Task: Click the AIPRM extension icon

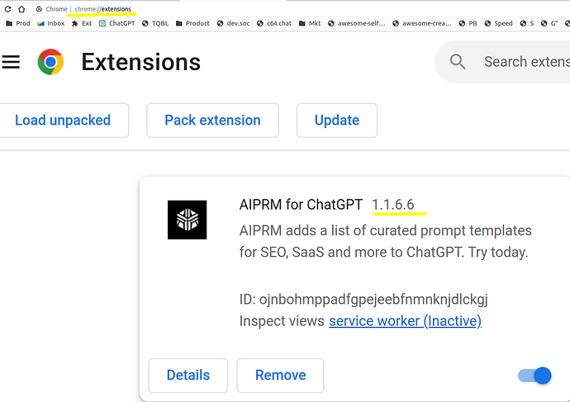Action: point(188,220)
